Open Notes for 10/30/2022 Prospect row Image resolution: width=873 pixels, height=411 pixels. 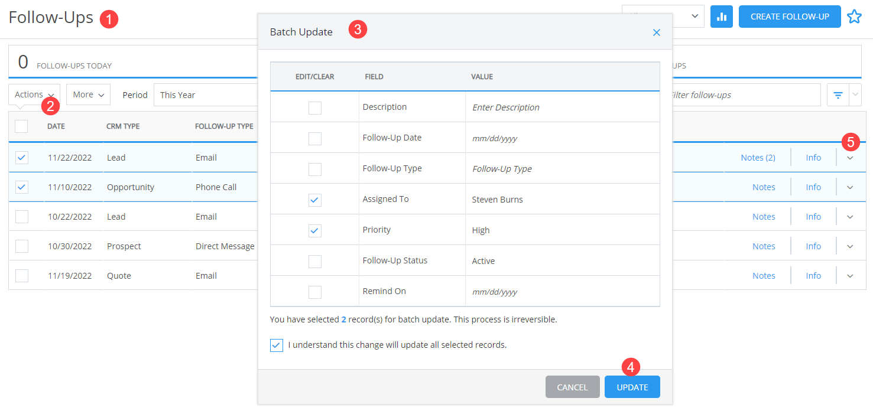point(764,246)
